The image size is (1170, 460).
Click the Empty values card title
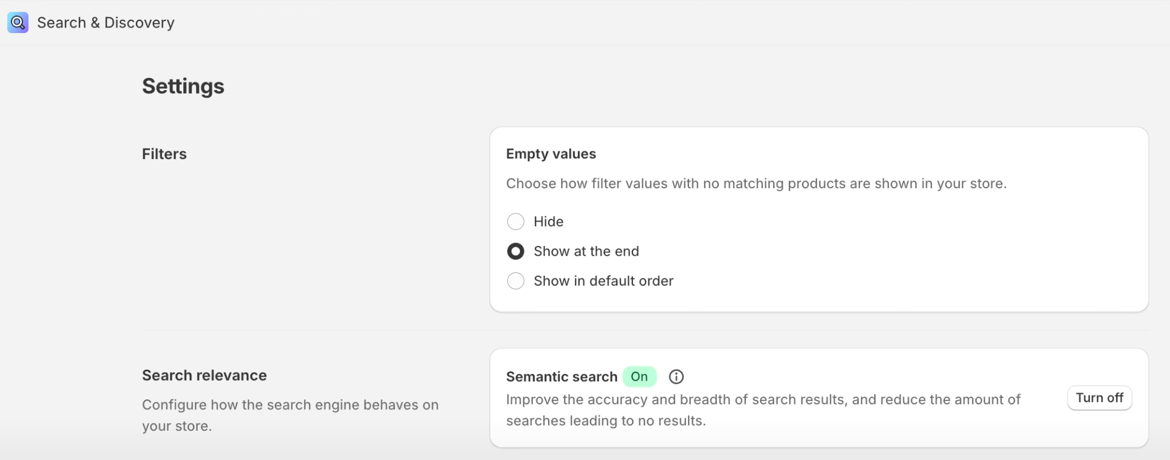551,154
